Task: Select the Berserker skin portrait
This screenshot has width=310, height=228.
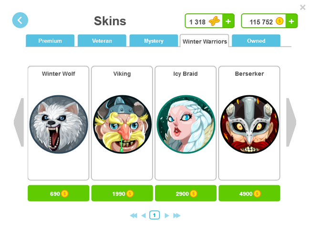Action: [x=249, y=124]
